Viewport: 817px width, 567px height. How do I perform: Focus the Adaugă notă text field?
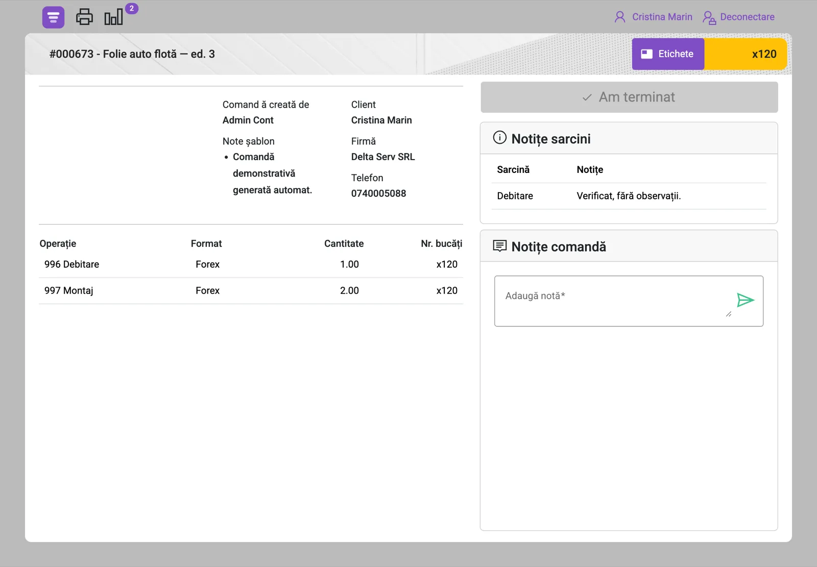613,301
